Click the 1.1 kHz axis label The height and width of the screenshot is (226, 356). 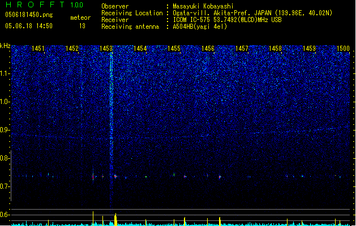tap(5, 73)
